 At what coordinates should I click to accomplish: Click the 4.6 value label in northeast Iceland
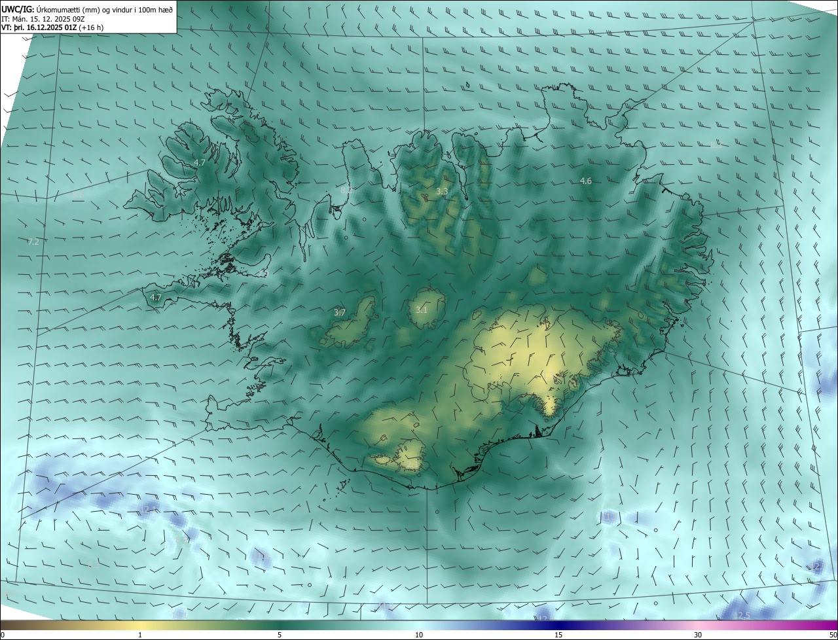pos(586,181)
